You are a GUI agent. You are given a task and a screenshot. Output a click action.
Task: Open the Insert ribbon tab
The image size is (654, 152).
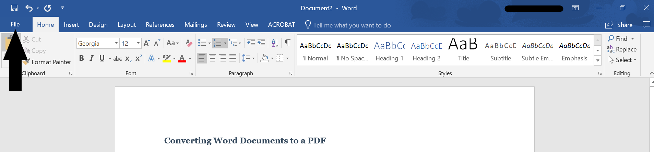[x=71, y=25]
